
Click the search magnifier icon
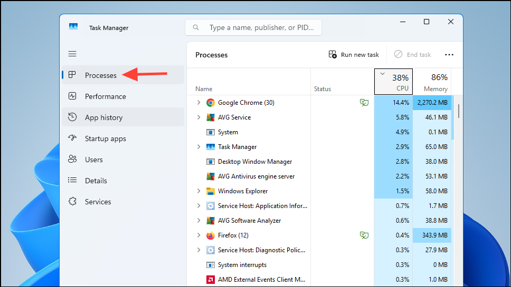coord(196,27)
